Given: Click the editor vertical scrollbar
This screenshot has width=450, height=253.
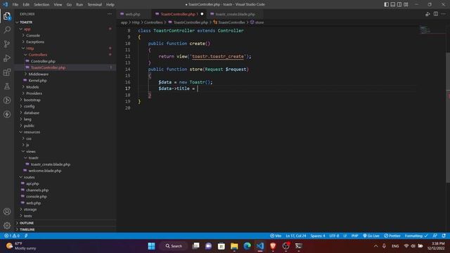Looking at the screenshot, I should [x=448, y=117].
